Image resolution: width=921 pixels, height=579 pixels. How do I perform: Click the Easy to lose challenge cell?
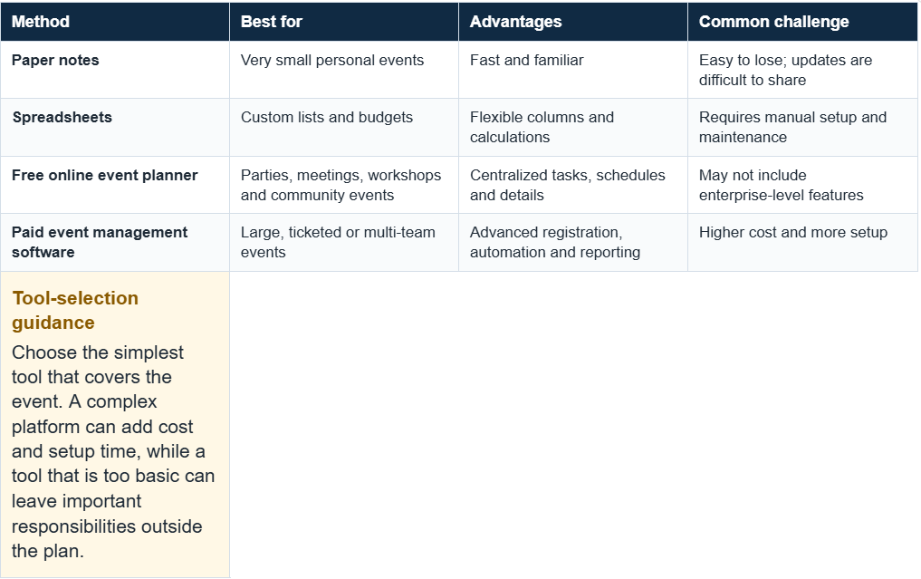coord(802,70)
